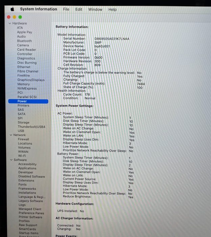Select Installations under Software
This screenshot has width=211, height=237.
(27, 193)
